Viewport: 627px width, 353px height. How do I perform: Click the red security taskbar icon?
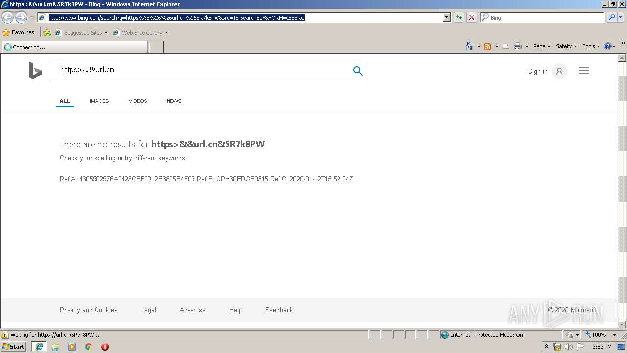pos(105,347)
